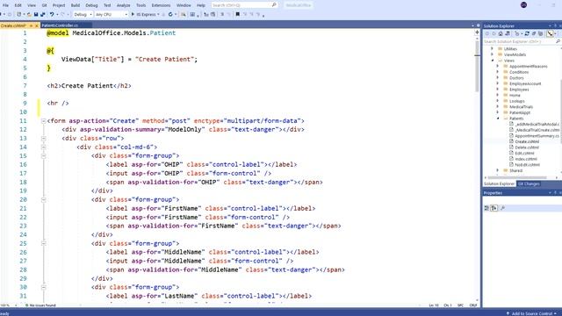Click Pending Changes Filter icon in Solution Explorer

point(517,33)
